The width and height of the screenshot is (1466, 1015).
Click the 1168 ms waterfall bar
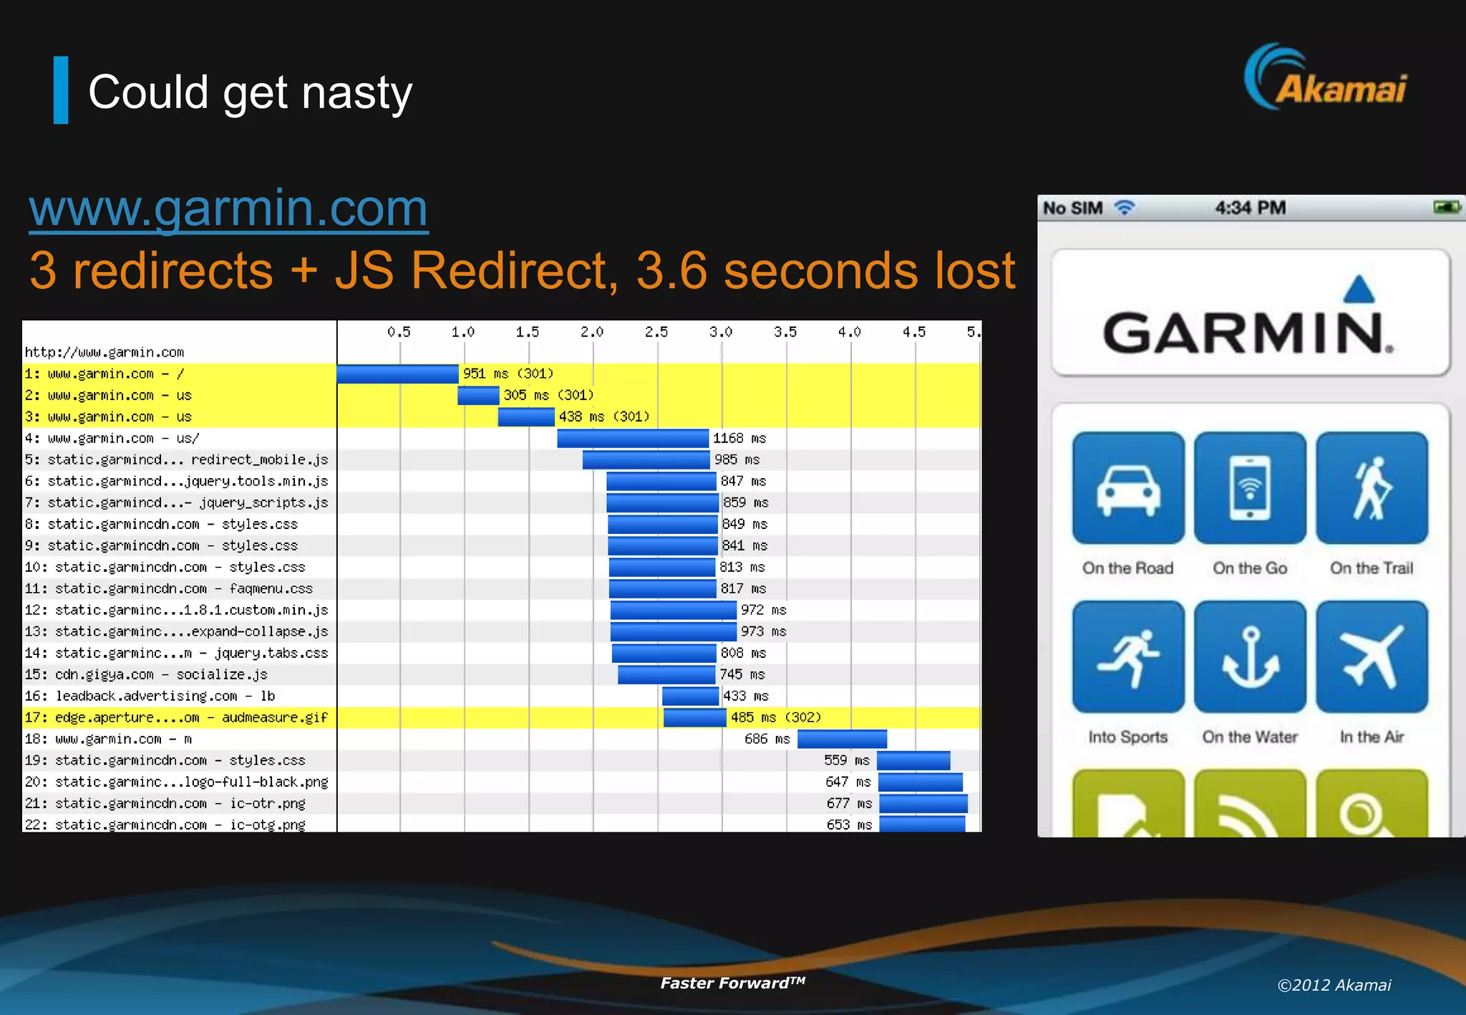[x=633, y=438]
